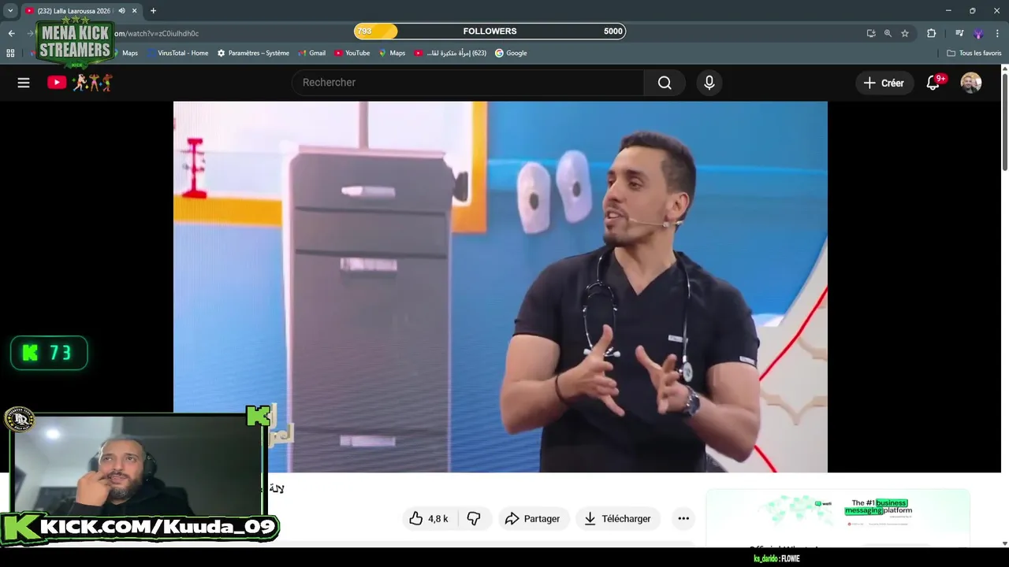Mute the Lalla Laaroussa tab audio
Image resolution: width=1009 pixels, height=567 pixels.
[x=121, y=11]
